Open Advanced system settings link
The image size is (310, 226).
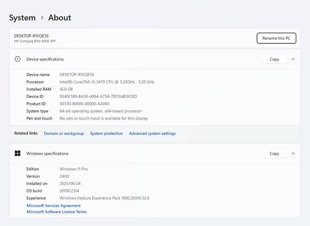pyautogui.click(x=152, y=133)
